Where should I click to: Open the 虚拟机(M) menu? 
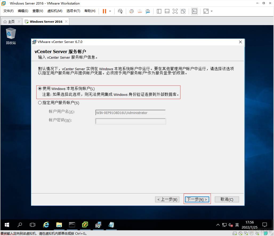(55, 11)
